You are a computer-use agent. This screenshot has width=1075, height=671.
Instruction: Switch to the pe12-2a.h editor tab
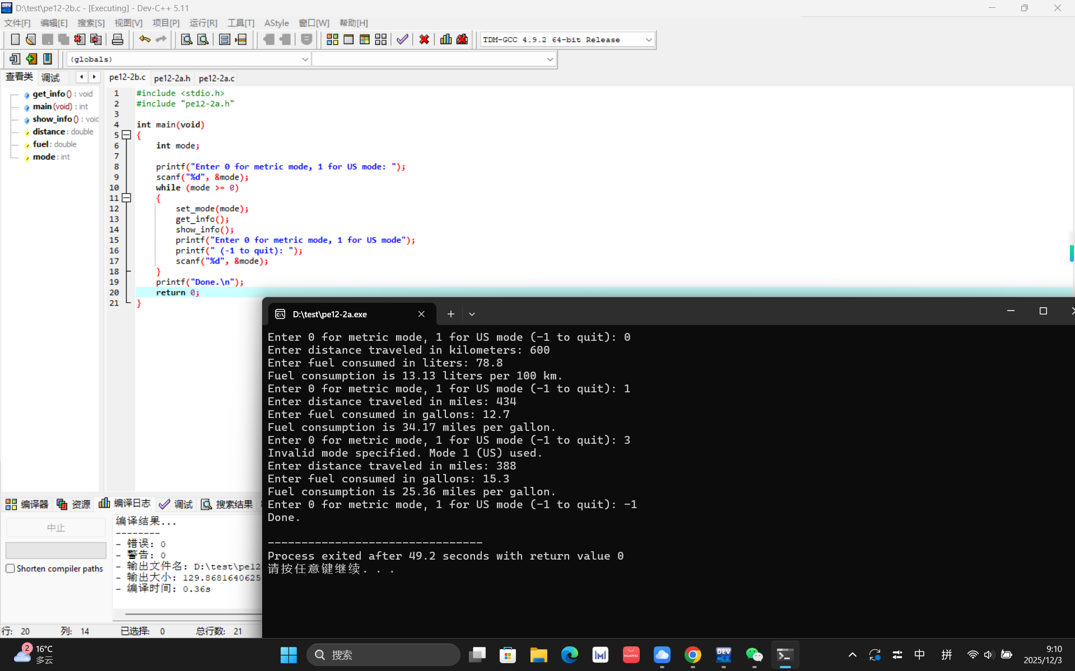pyautogui.click(x=172, y=78)
